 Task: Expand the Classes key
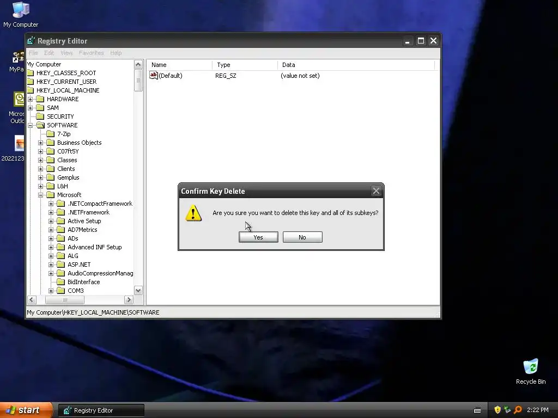pos(40,160)
